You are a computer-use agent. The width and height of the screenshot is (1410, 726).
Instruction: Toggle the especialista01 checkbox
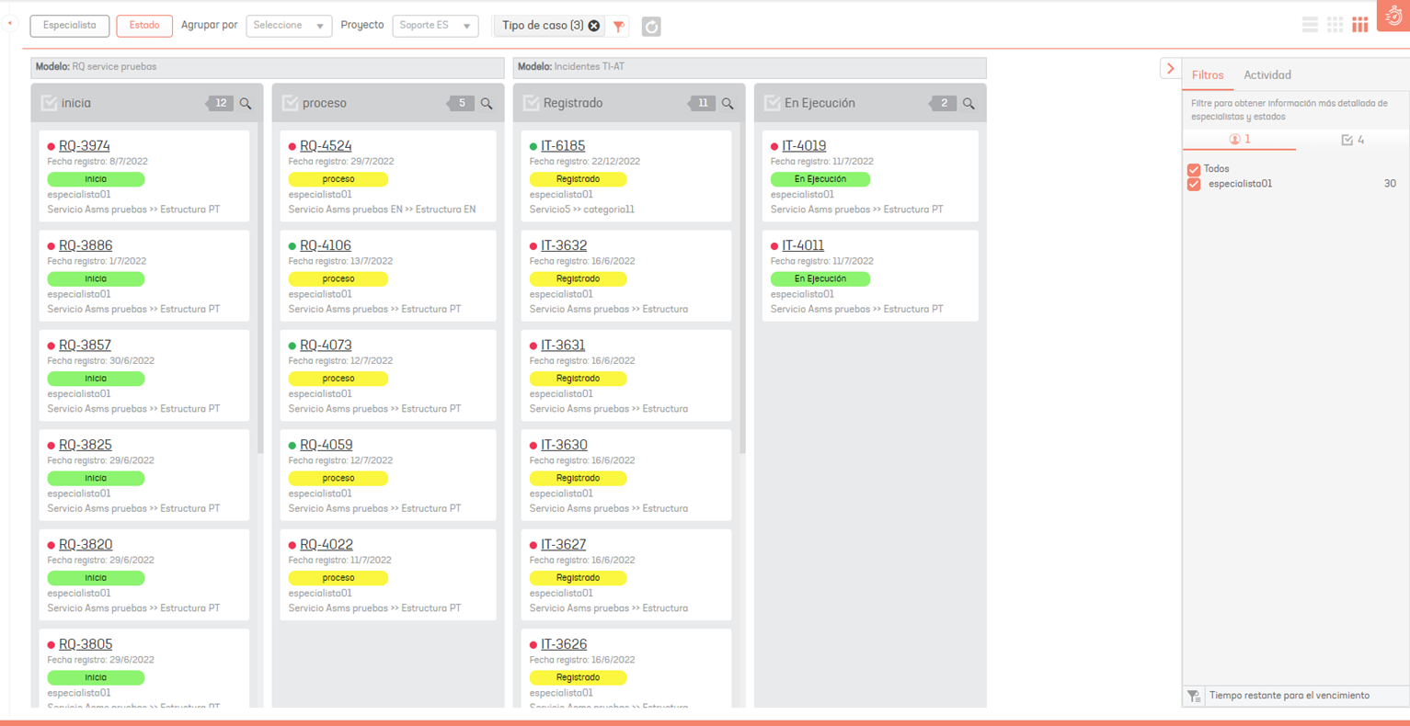[x=1194, y=184]
